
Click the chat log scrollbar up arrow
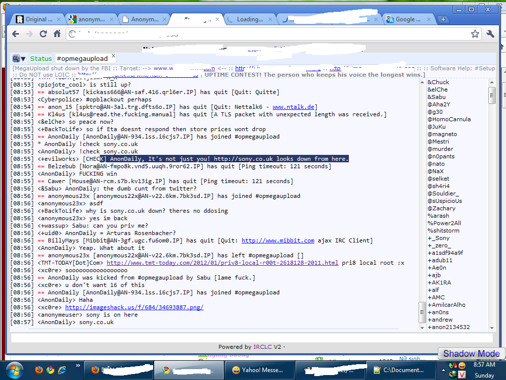(x=422, y=82)
